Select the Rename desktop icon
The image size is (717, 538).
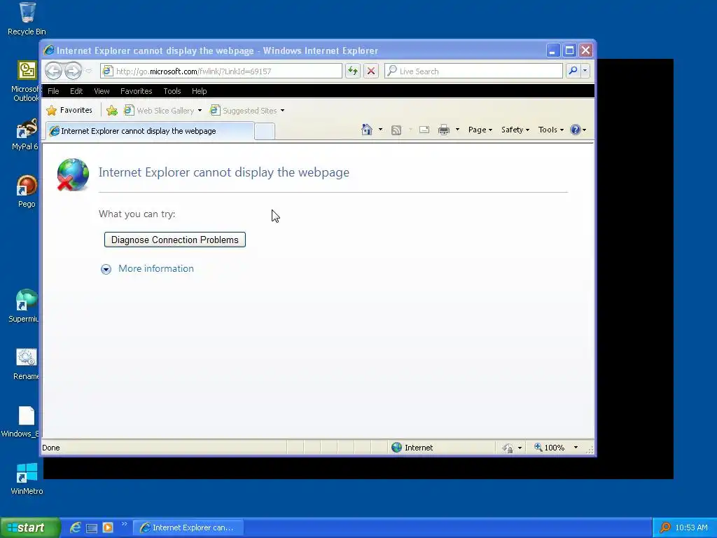point(27,364)
